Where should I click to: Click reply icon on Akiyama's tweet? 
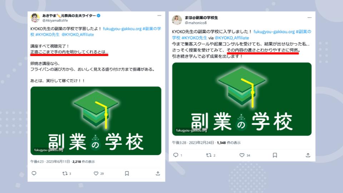point(34,173)
